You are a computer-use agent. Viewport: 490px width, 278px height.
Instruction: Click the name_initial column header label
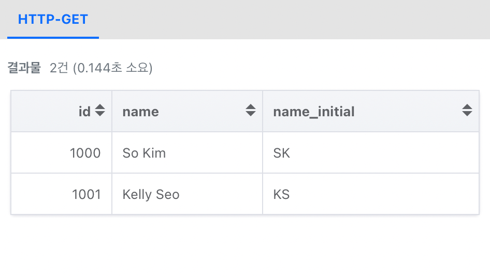click(x=314, y=112)
